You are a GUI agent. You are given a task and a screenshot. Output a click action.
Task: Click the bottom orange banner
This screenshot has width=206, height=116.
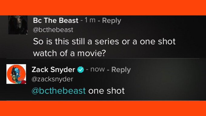pyautogui.click(x=103, y=108)
